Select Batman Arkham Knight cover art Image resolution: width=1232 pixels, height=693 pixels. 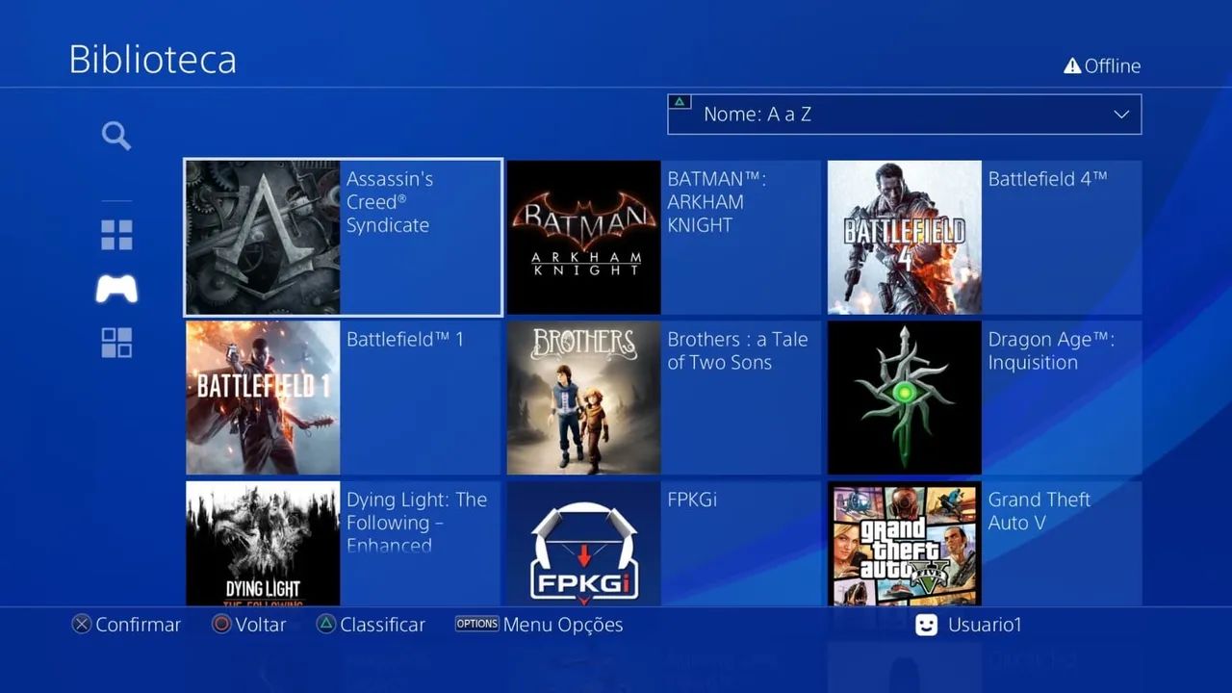583,238
